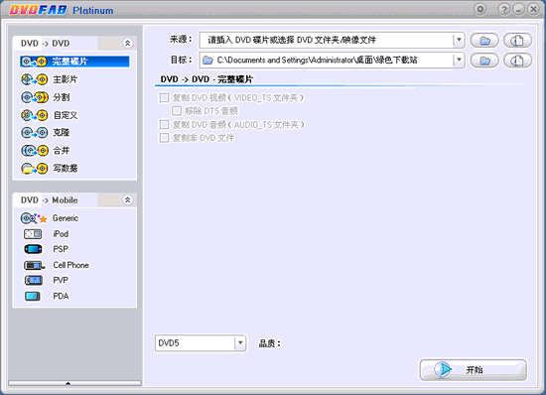Switch to 克隆 mode label
The width and height of the screenshot is (546, 395).
[x=62, y=133]
